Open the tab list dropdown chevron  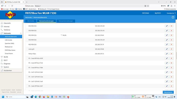tap(159, 2)
